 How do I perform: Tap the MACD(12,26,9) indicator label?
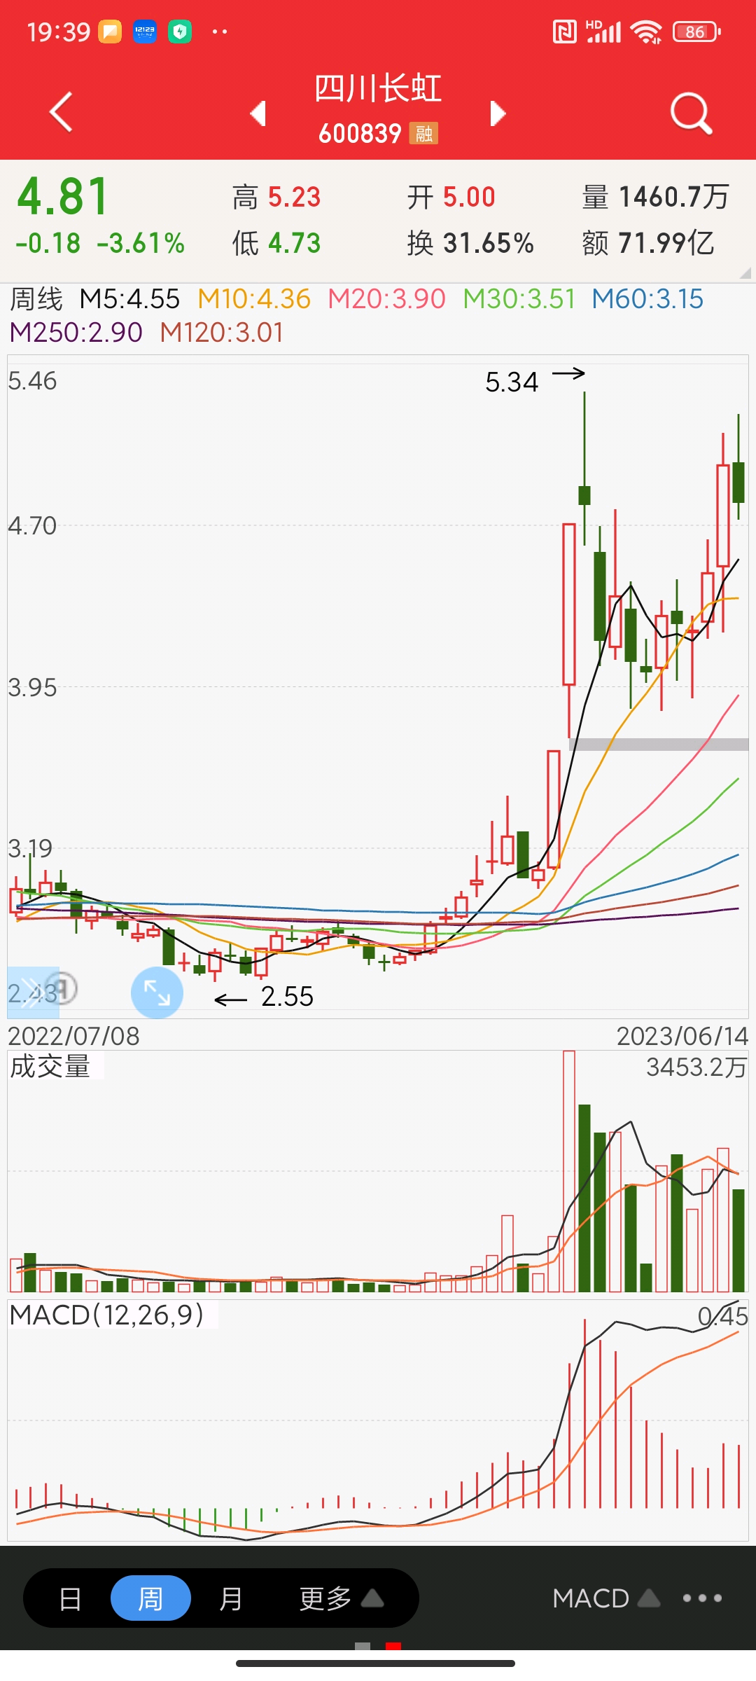(x=106, y=1315)
